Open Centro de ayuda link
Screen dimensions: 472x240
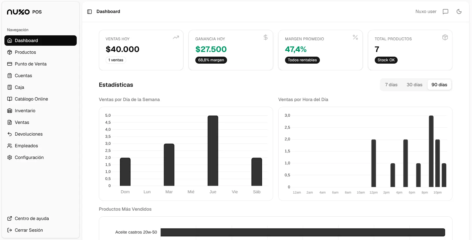pyautogui.click(x=41, y=218)
